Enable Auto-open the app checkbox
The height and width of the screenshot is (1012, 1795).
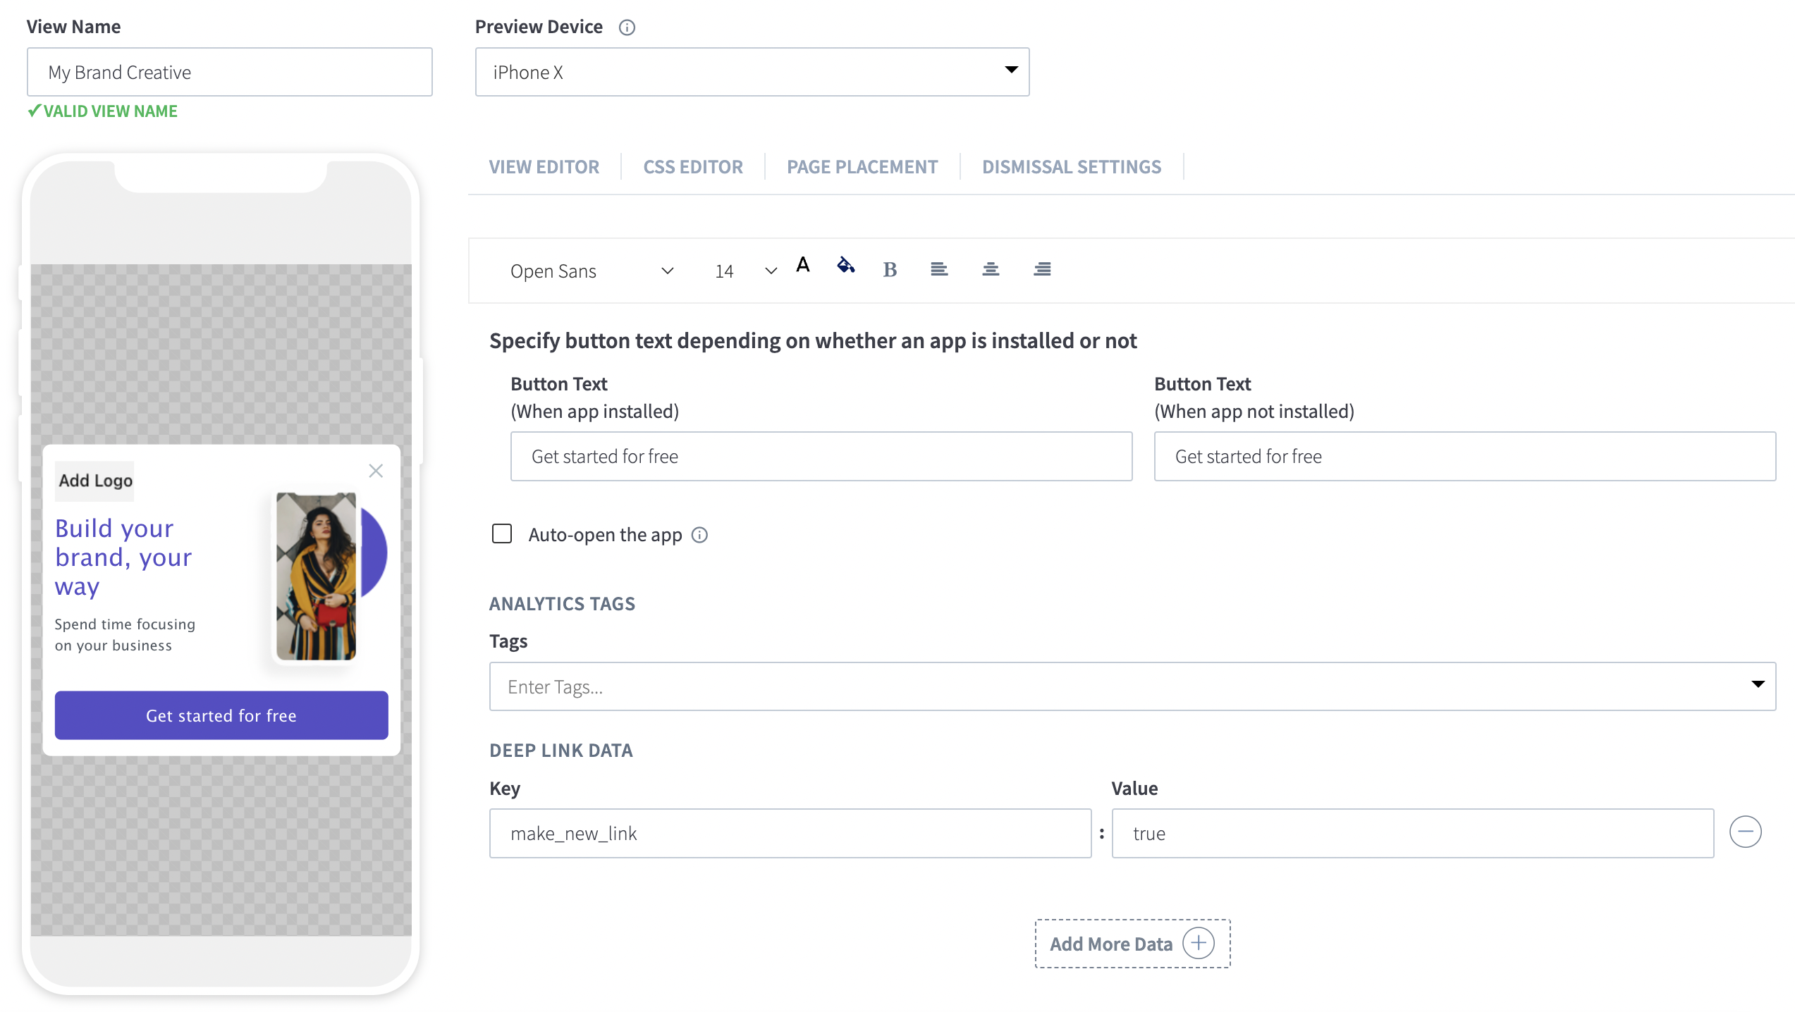click(x=502, y=534)
